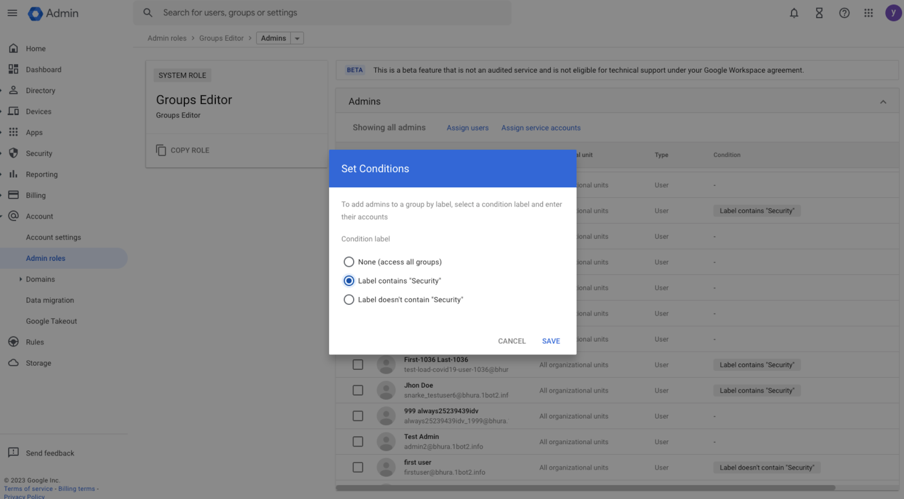Screen dimensions: 904x499
Task: Expand the Domains submenu
Action: pyautogui.click(x=21, y=279)
